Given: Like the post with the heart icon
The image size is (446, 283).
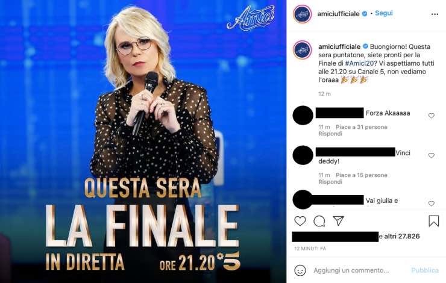Looking at the screenshot, I should tap(300, 221).
